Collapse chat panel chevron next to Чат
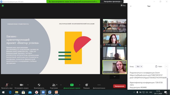Viewport: 170px width, 95px height. (131, 6)
